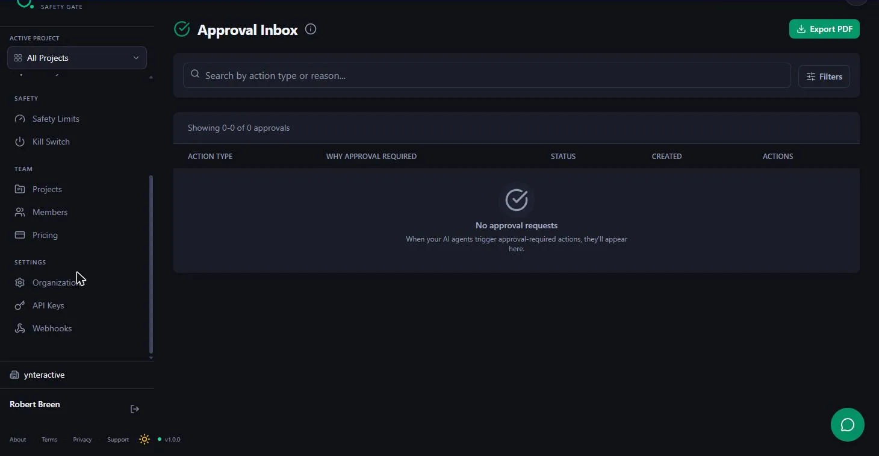Open the chat support bubble

pyautogui.click(x=848, y=425)
